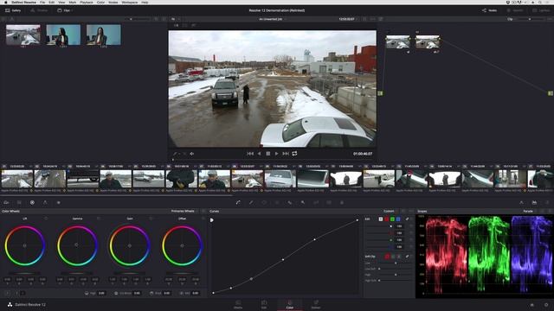Play the clip forward
554x311 pixels.
pyautogui.click(x=277, y=154)
